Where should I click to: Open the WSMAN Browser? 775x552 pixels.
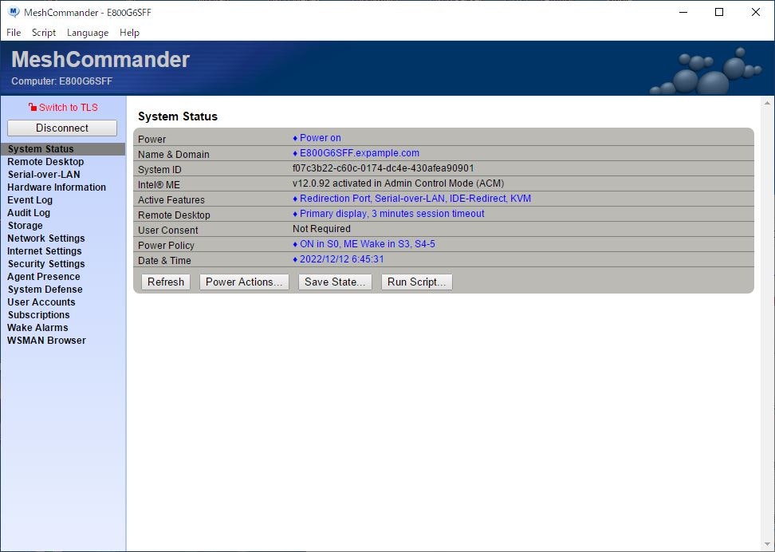click(46, 341)
